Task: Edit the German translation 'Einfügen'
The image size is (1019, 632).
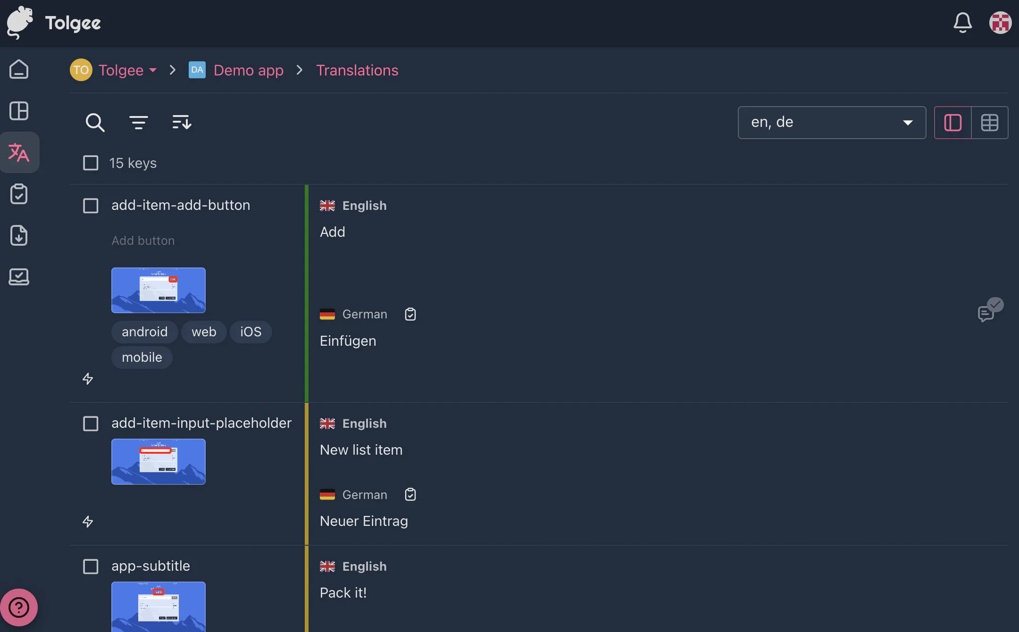Action: point(348,341)
